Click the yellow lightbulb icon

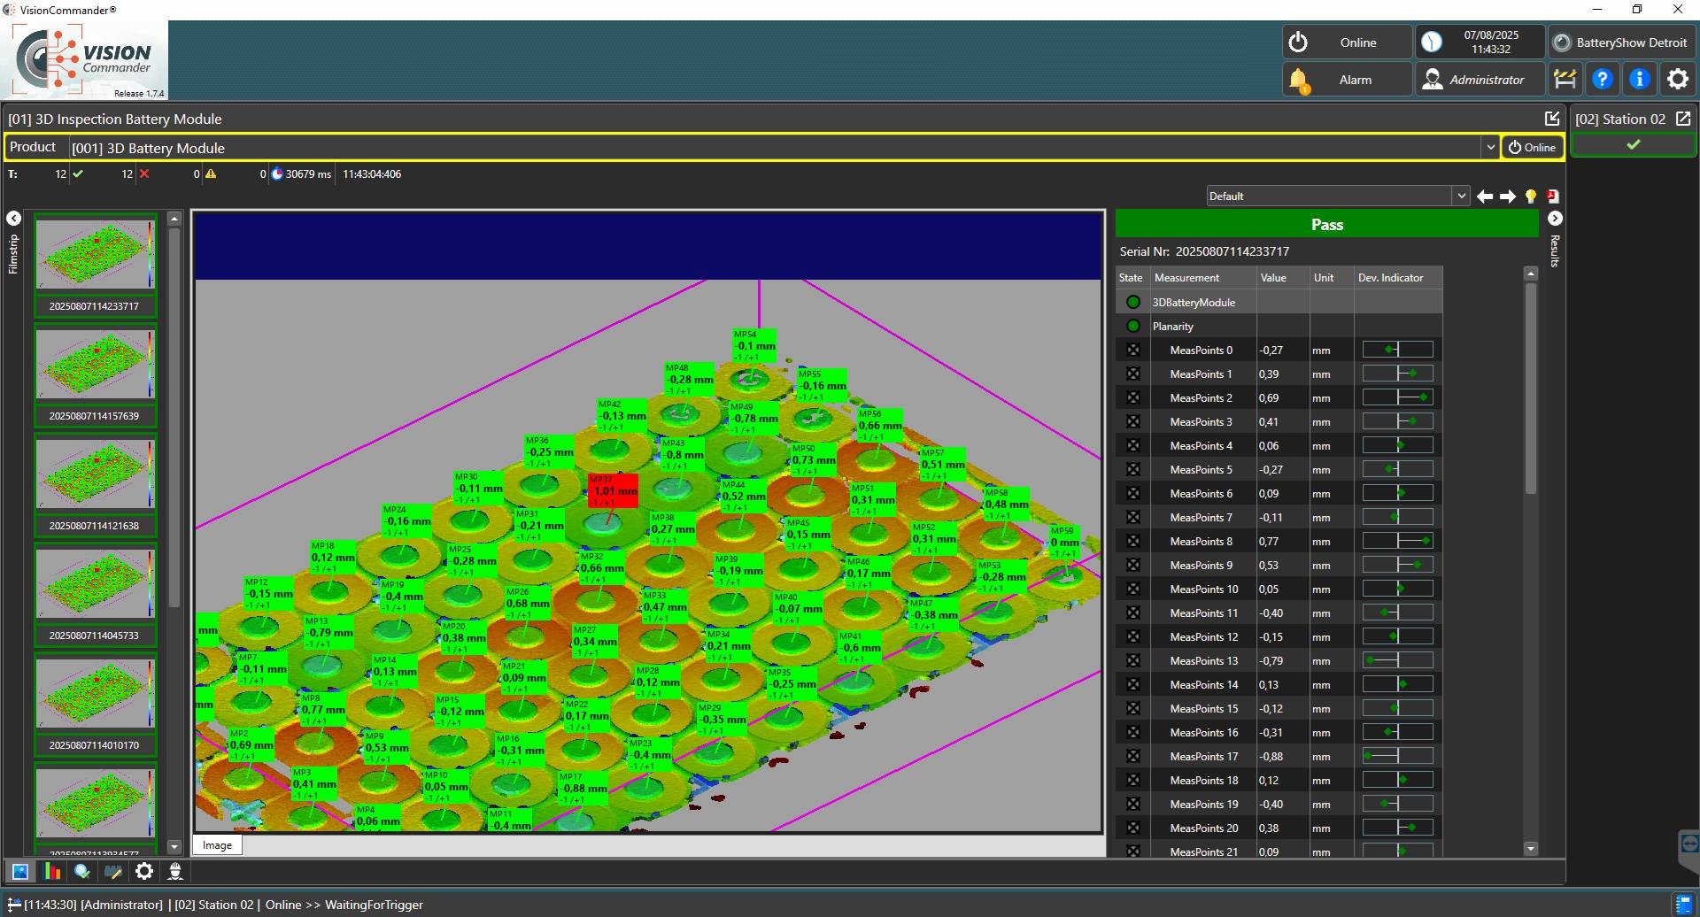pyautogui.click(x=1531, y=196)
